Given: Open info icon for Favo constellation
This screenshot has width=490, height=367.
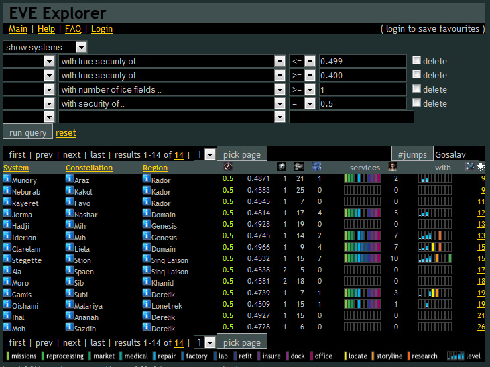Looking at the screenshot, I should point(69,201).
